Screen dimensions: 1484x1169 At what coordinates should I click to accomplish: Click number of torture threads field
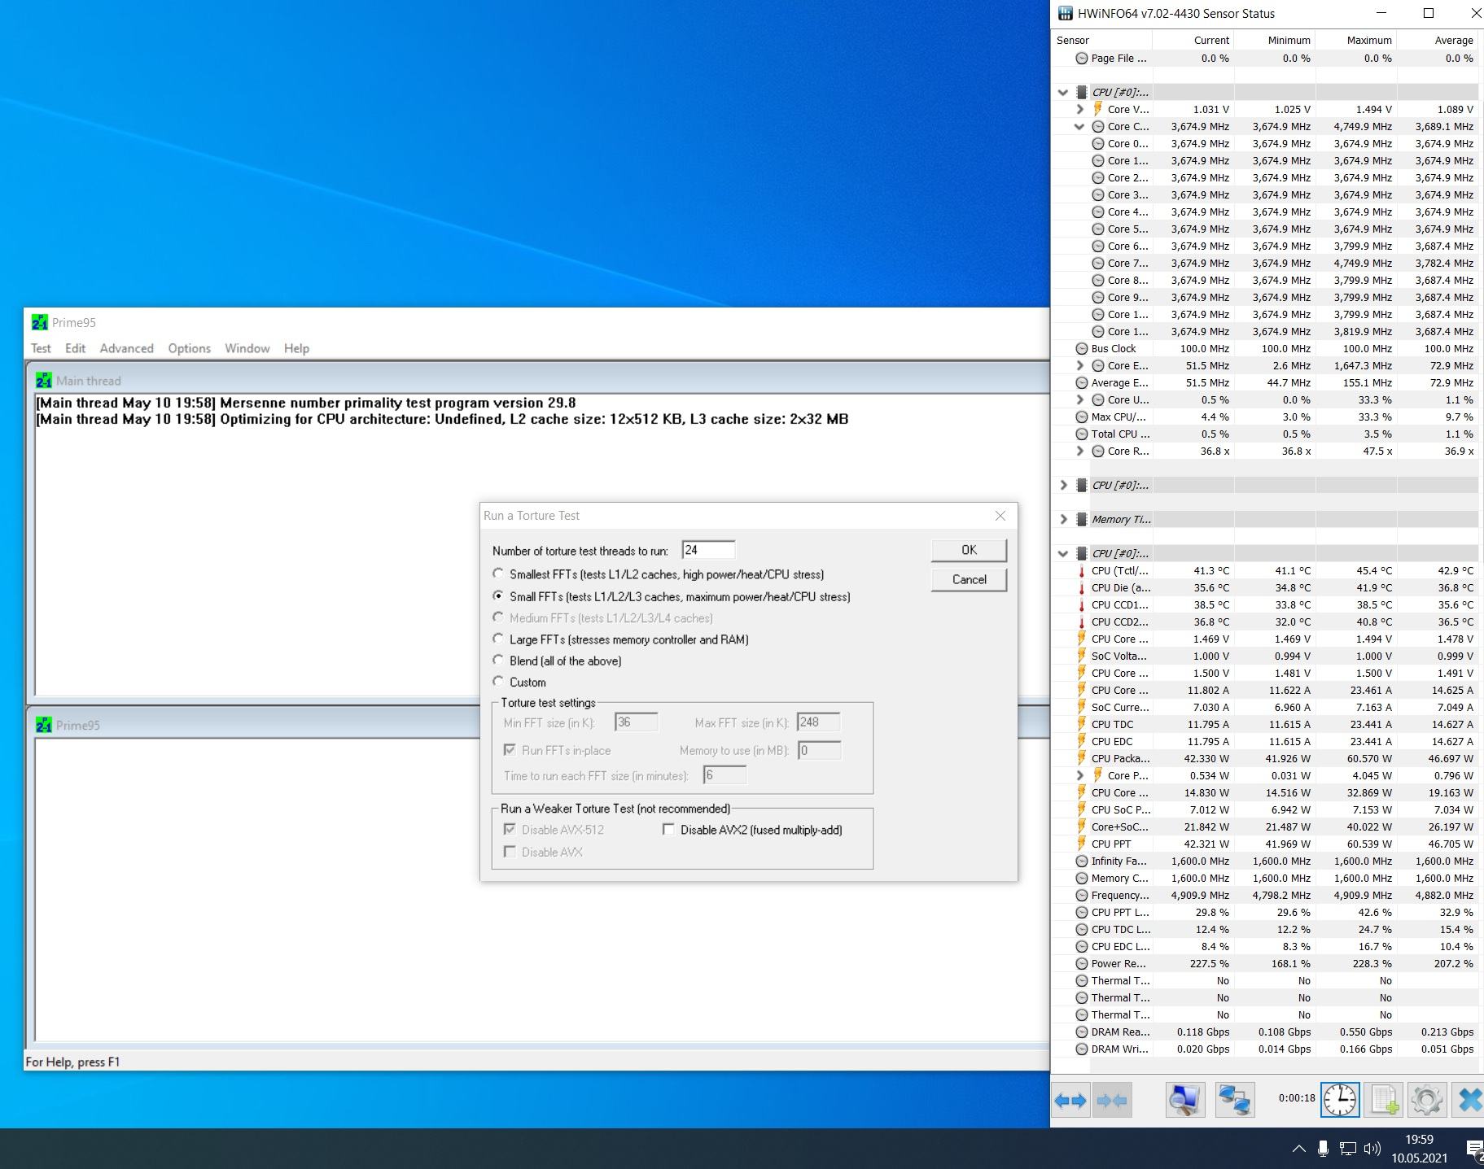[708, 551]
